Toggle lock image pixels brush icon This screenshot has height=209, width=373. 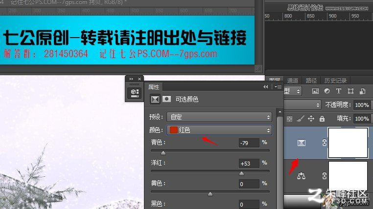tap(301, 118)
